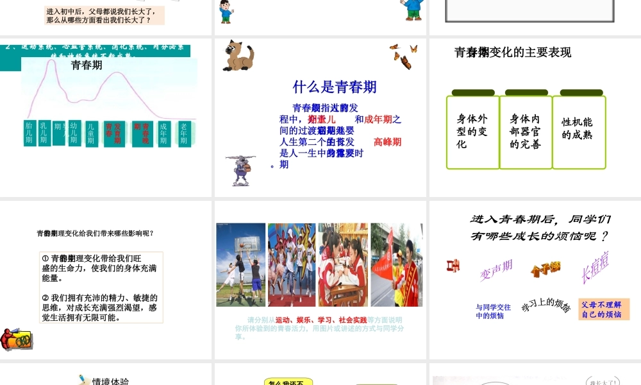Click the red word-art icon left of 变声期
Image resolution: width=641 pixels, height=385 pixels.
(x=453, y=266)
